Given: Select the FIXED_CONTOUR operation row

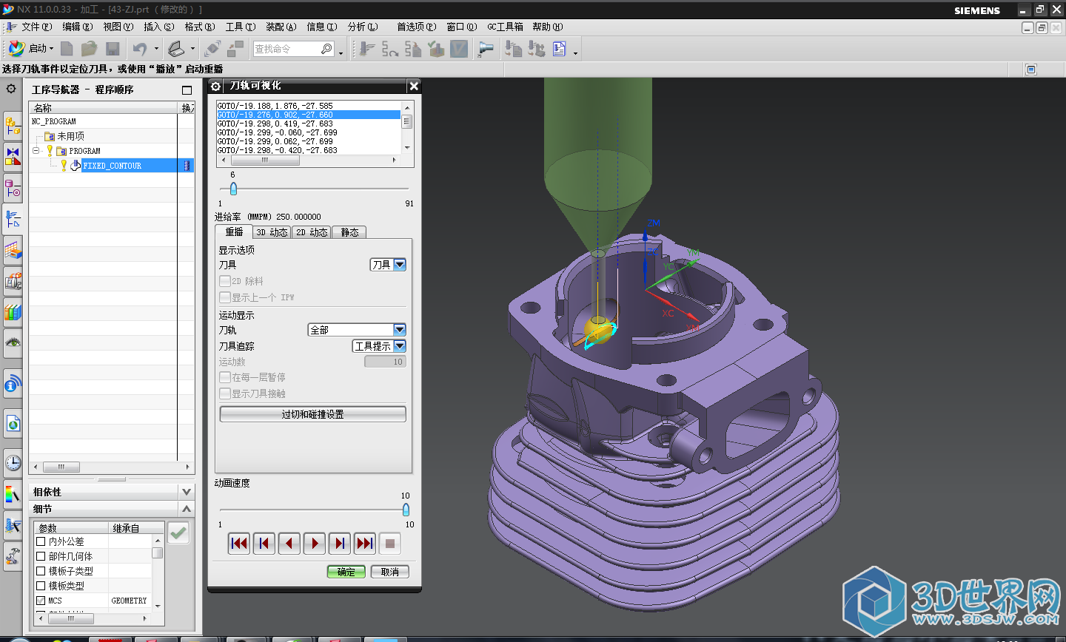Looking at the screenshot, I should (112, 166).
